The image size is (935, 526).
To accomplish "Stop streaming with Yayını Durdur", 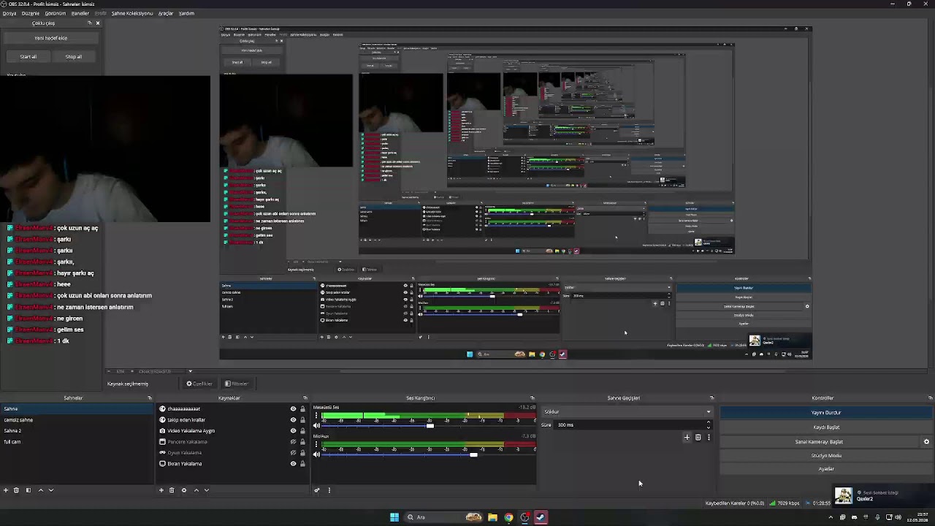I will click(x=826, y=413).
